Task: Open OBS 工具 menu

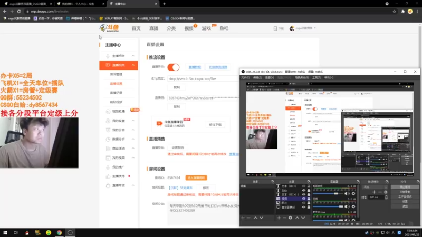Action: 316,77
